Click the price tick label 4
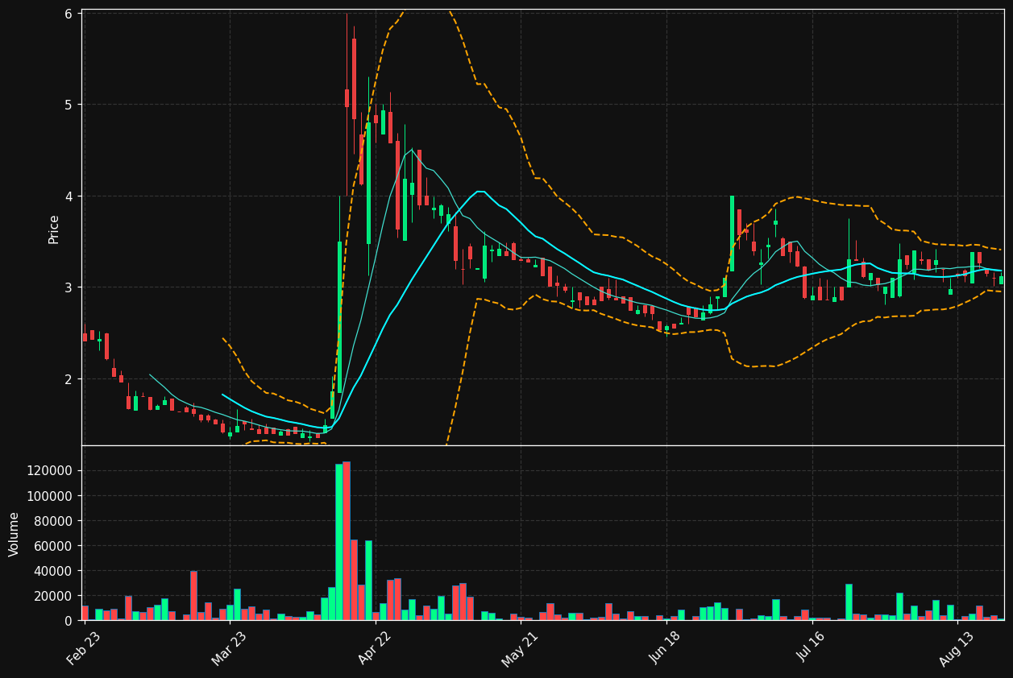This screenshot has width=1013, height=678. click(69, 196)
